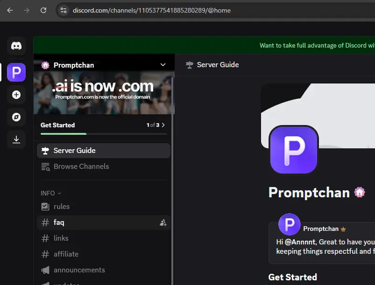Click the Get Started progress bar
Screen dimensions: 375x285
104,134
